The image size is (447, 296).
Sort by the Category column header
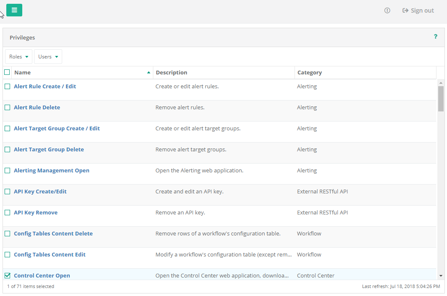coord(310,72)
